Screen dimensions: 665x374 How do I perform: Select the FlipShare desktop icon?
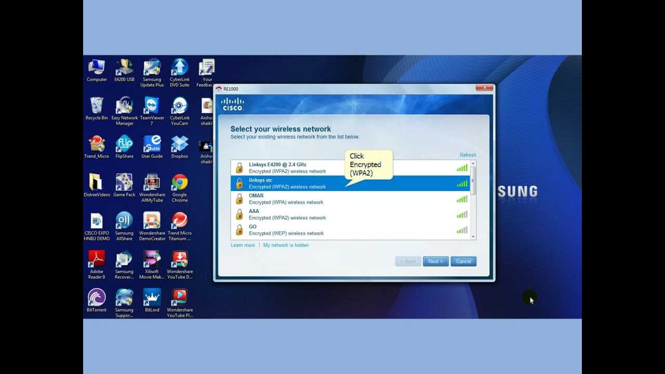tap(124, 148)
